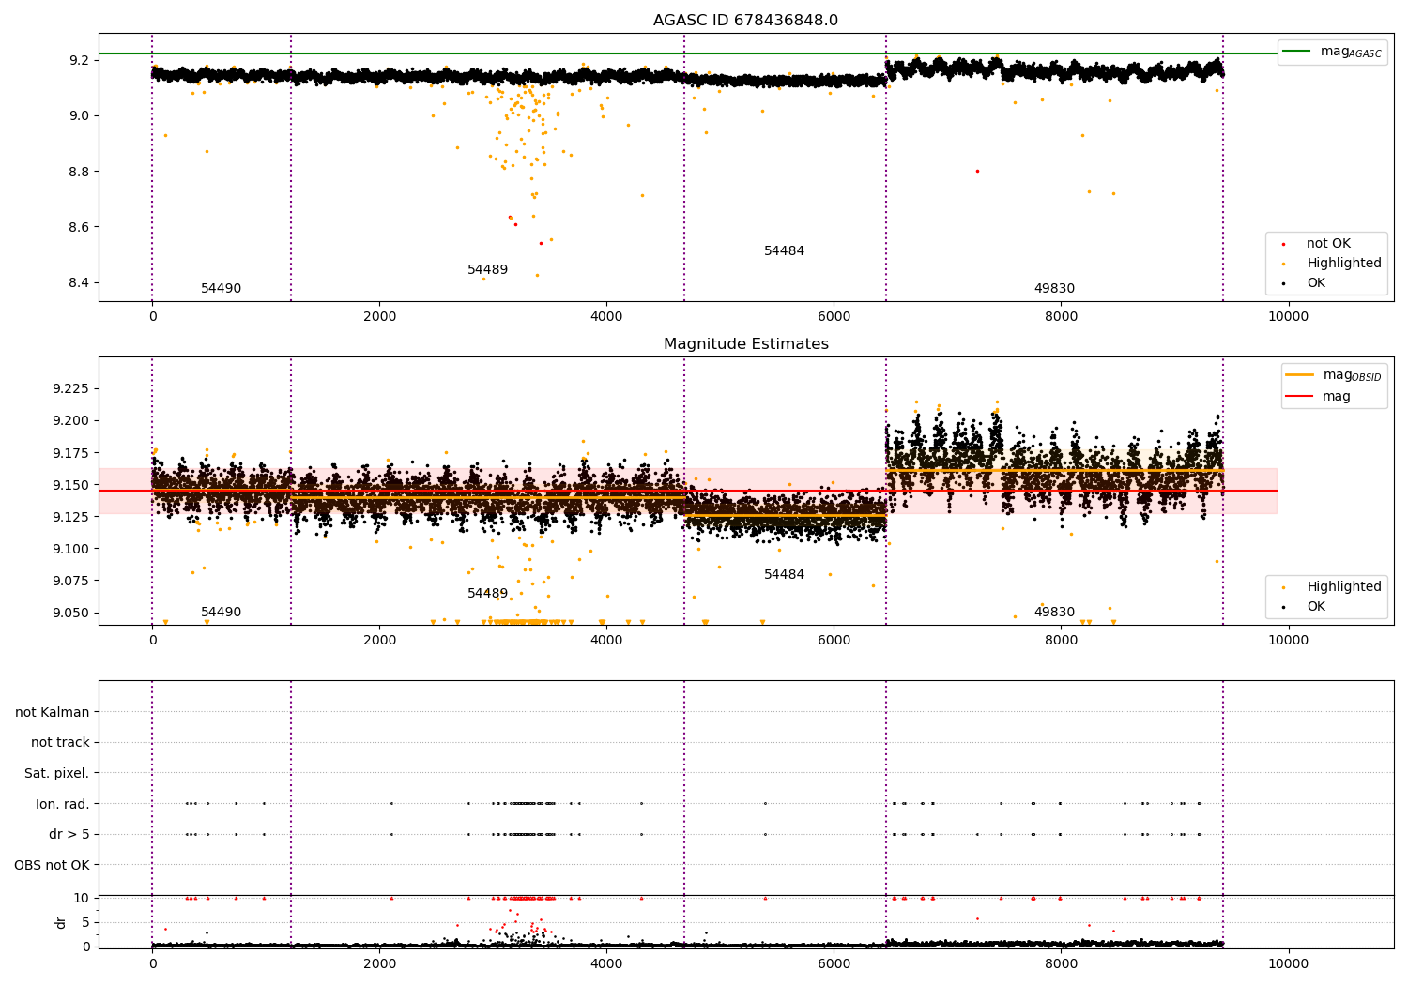Select the mag AGASC entry in top legend
Viewport: 1408px width, 985px height.
coord(1351,52)
